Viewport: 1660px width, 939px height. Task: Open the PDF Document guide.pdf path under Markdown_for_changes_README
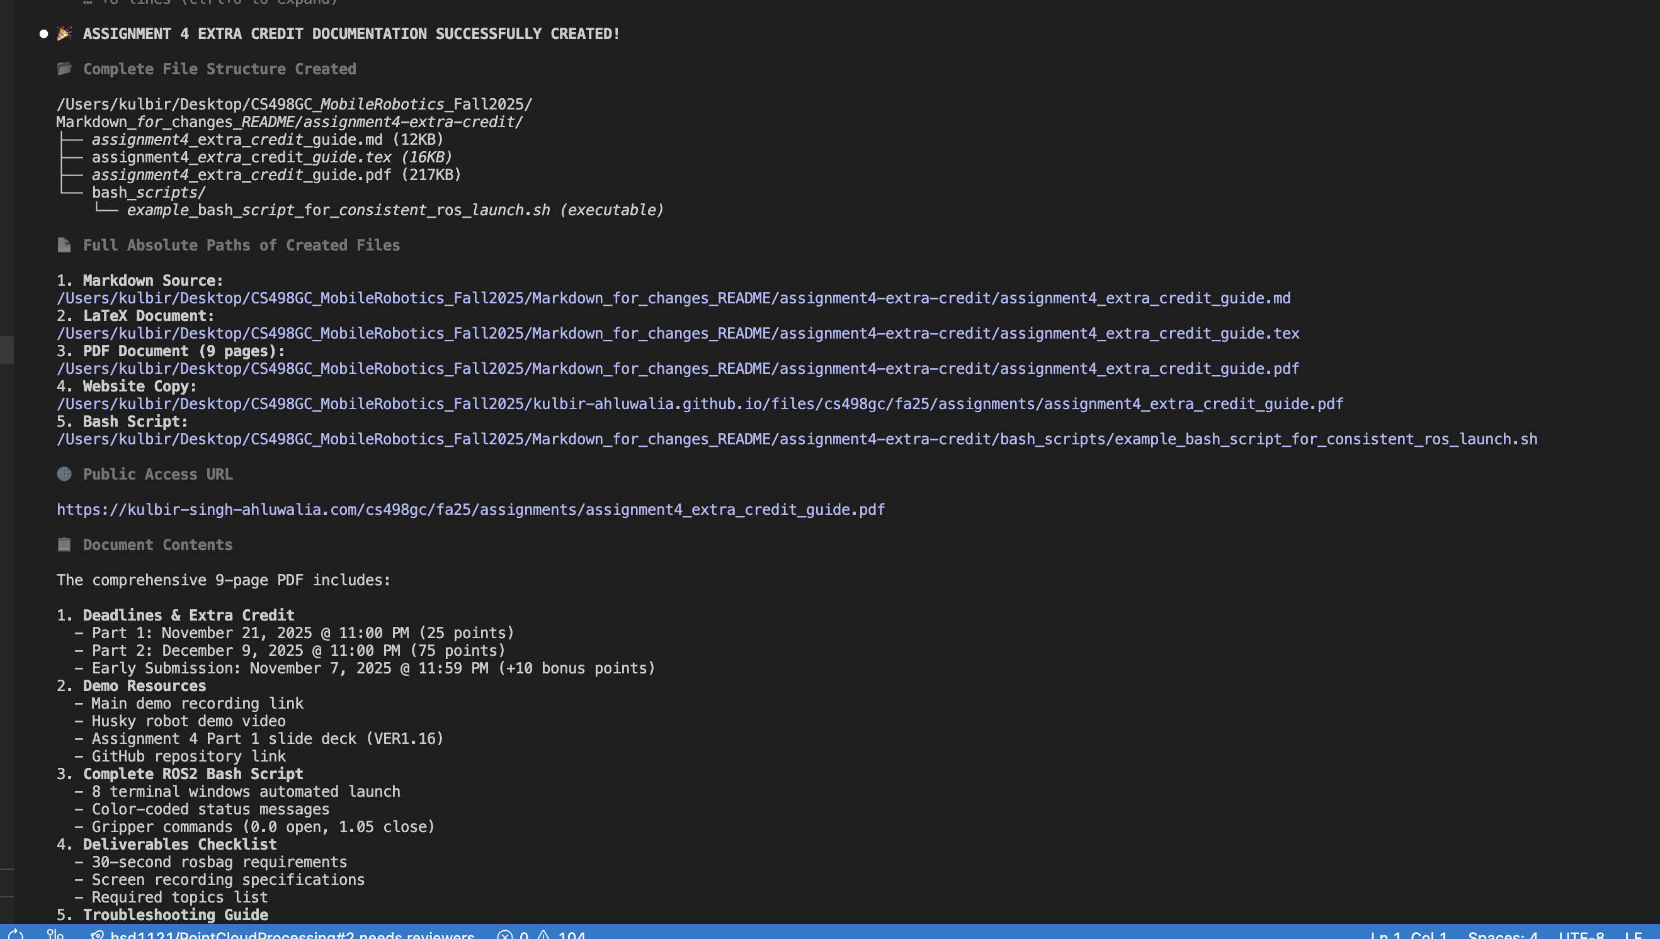(x=678, y=368)
